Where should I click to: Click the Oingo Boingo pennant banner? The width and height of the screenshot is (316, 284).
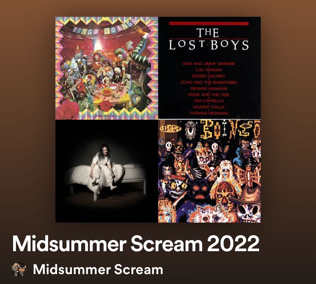(x=104, y=27)
